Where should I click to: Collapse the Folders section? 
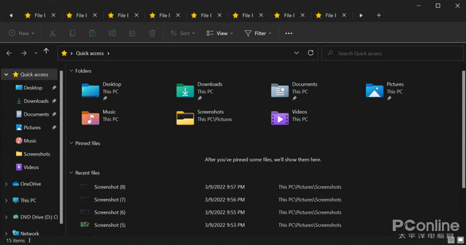[71, 71]
